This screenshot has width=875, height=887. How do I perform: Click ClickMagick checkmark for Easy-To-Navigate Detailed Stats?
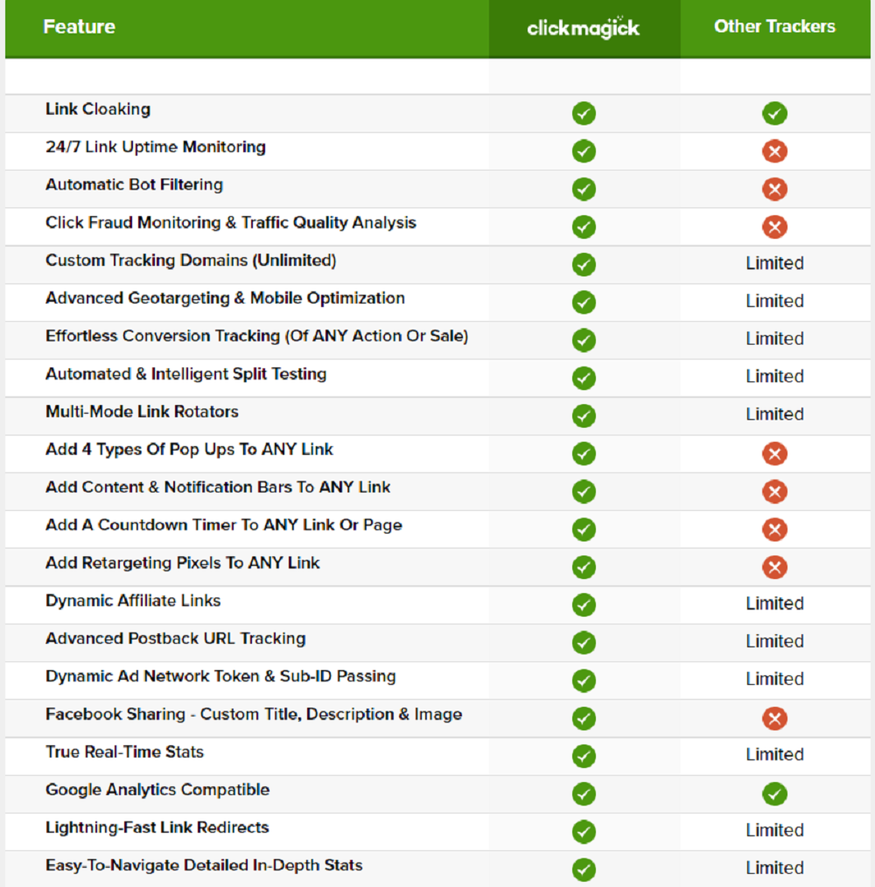point(584,870)
